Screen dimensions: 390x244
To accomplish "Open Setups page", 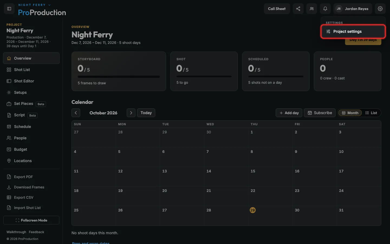I will click(31, 92).
